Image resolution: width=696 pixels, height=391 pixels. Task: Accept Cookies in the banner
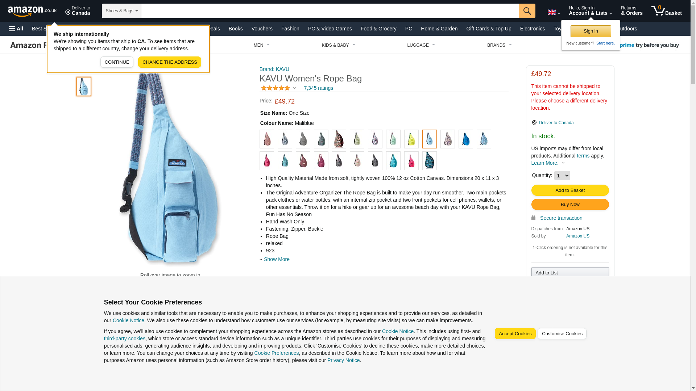(515, 334)
